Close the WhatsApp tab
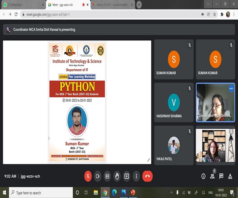The width and height of the screenshot is (238, 198). [x=43, y=5]
